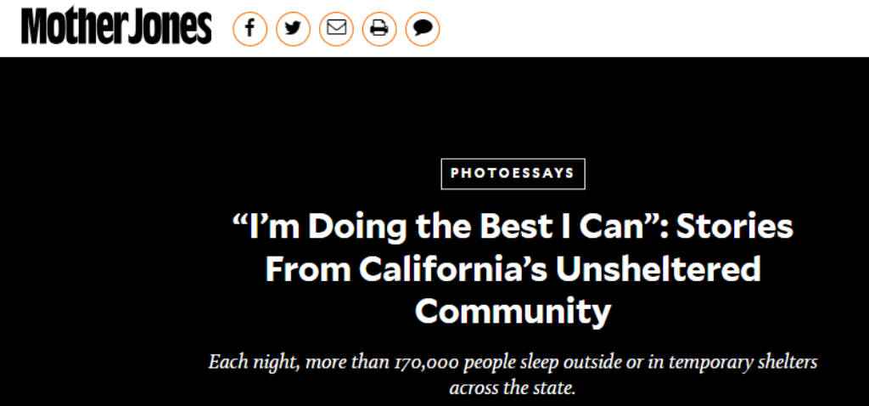Click the word "Community" in the title
The image size is (869, 406).
(513, 311)
